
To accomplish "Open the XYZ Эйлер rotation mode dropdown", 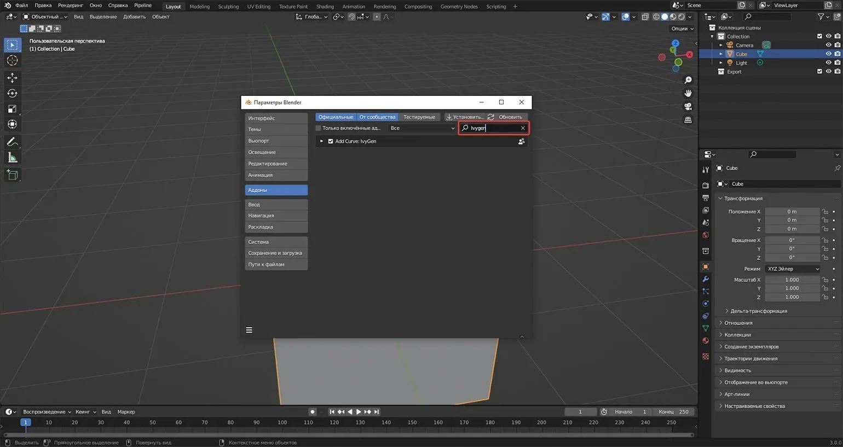I will pos(792,269).
